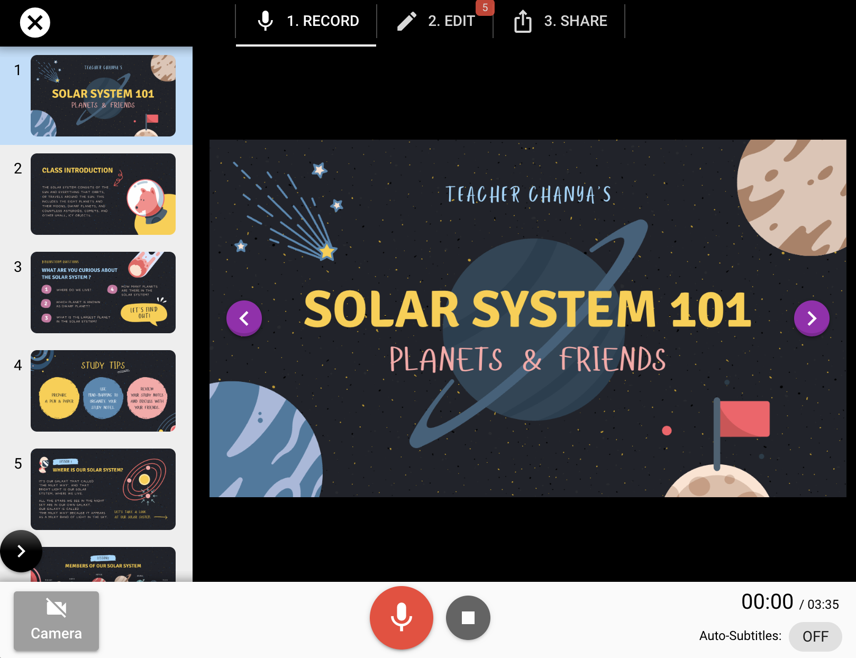856x658 pixels.
Task: Start recording with the red microphone button
Action: pos(402,617)
